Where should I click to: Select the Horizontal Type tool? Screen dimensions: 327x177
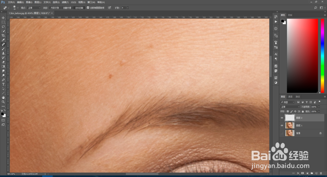click(x=3, y=84)
